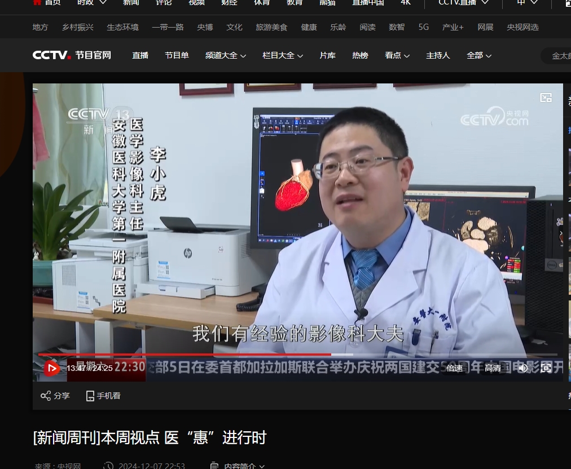Click the picture-in-picture icon on the video

(x=546, y=98)
